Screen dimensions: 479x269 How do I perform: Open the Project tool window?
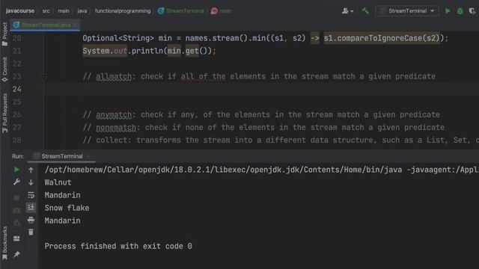pos(4,34)
